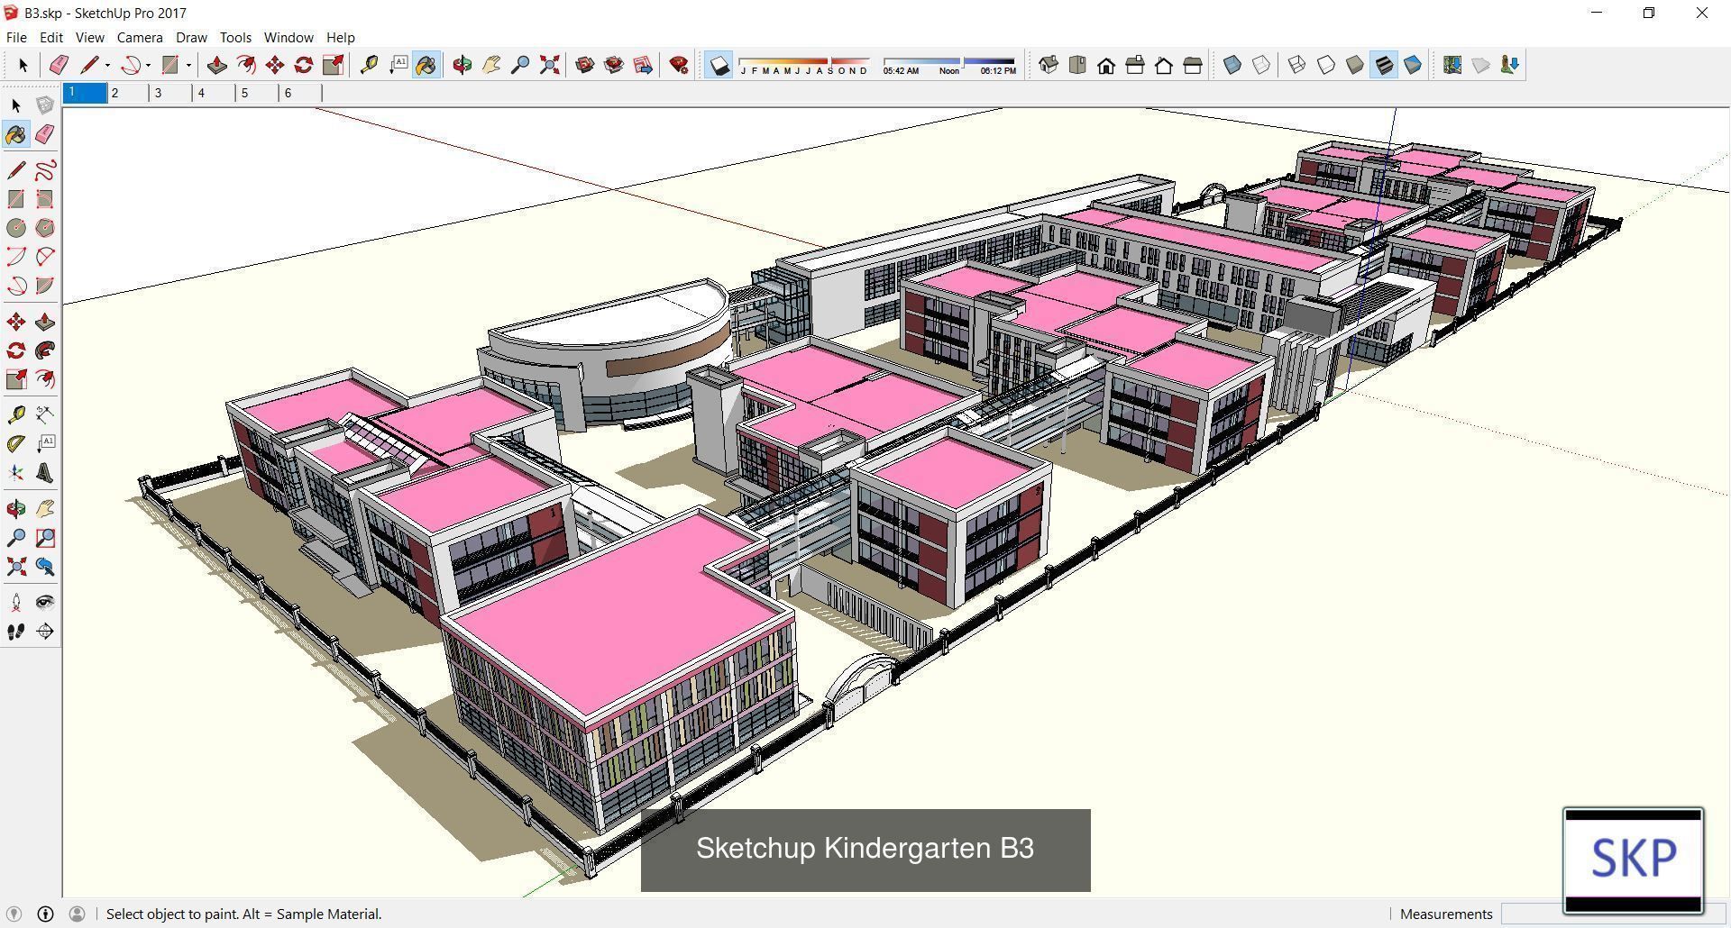Switch to Top view
The width and height of the screenshot is (1731, 928).
[x=1077, y=65]
